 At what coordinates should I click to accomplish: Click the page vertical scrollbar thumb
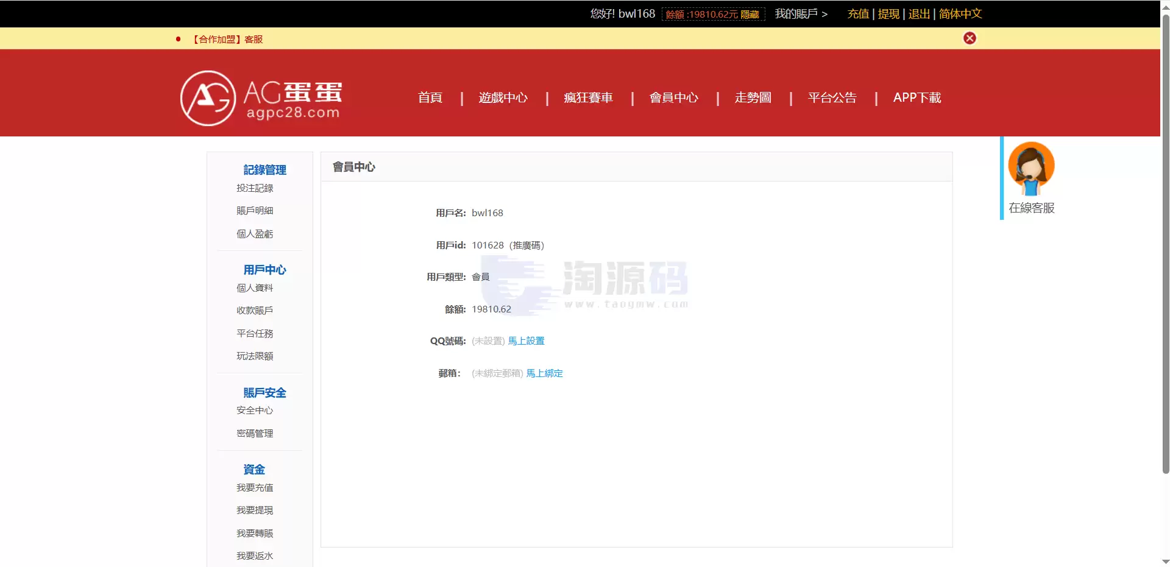(1165, 244)
